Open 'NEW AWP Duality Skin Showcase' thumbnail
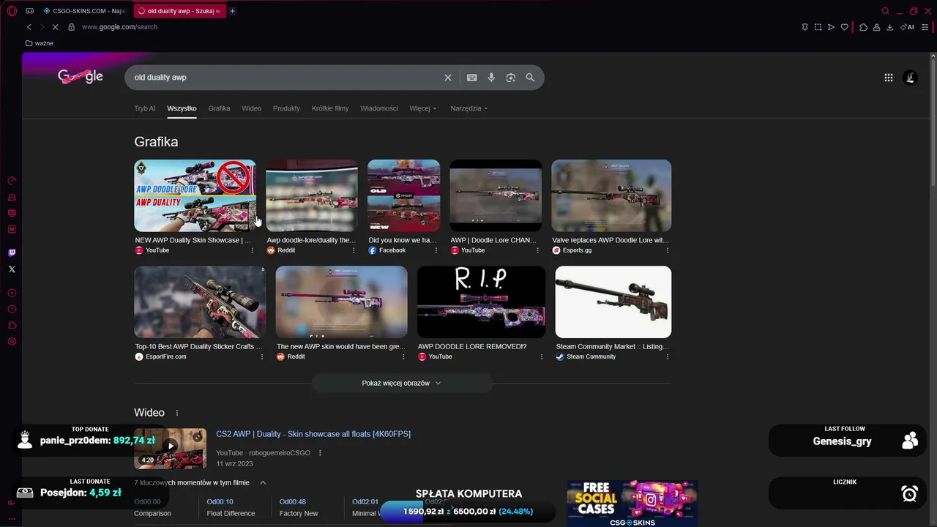Viewport: 937px width, 527px height. (195, 195)
